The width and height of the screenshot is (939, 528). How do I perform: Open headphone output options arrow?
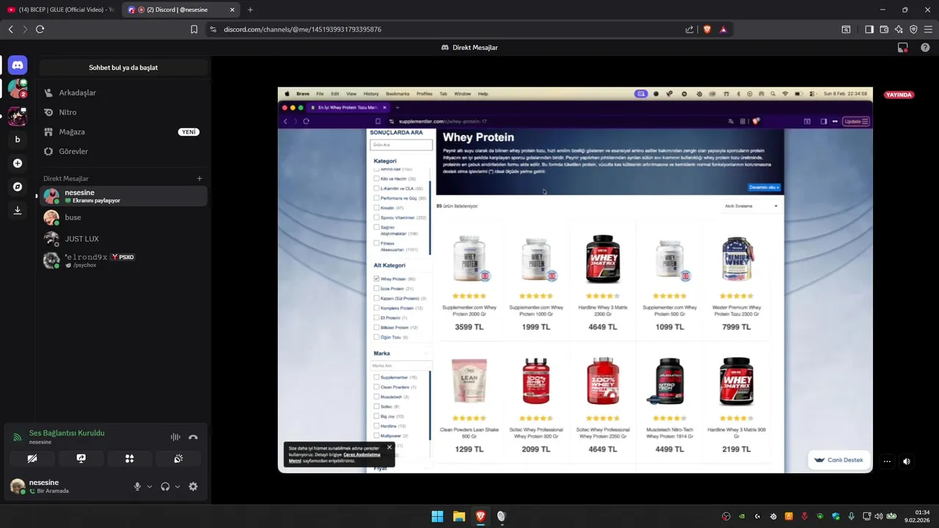click(x=178, y=486)
